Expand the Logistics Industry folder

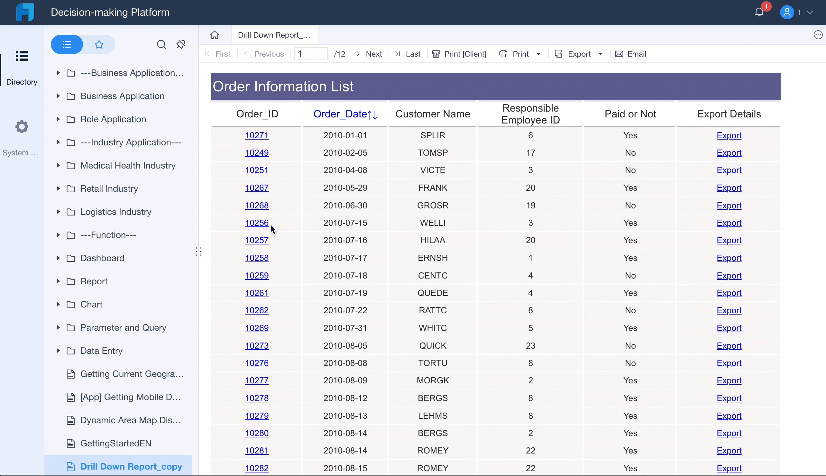(58, 212)
